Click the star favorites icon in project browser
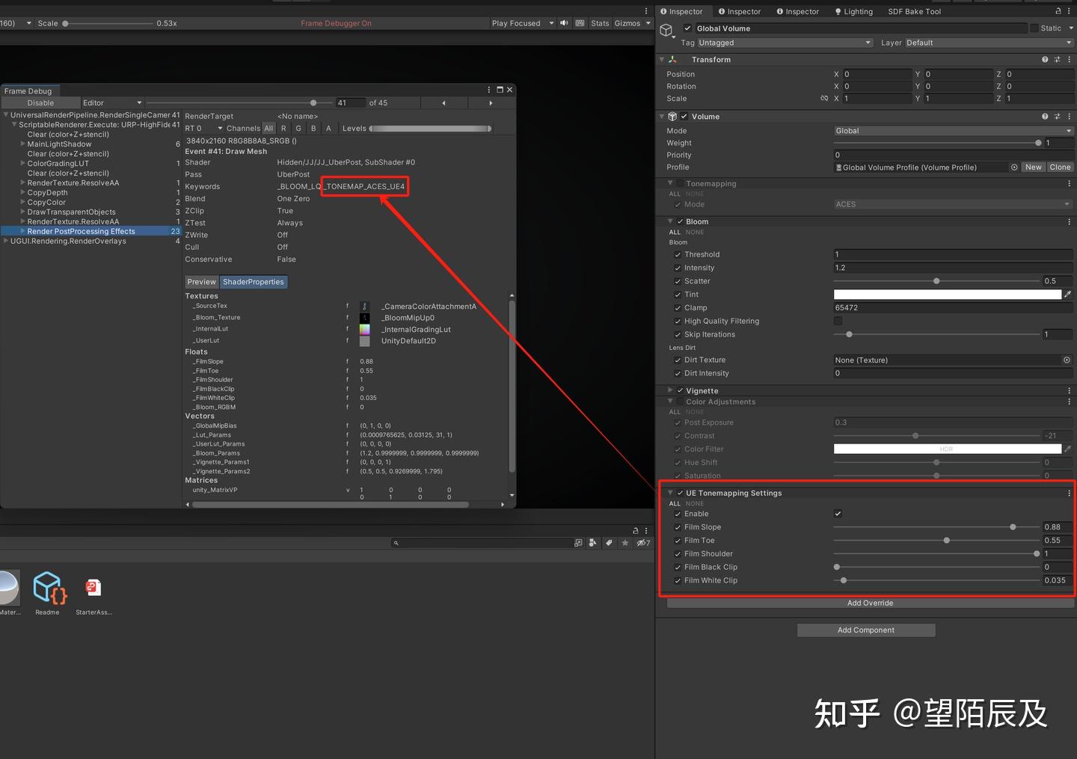The image size is (1077, 759). pos(625,542)
